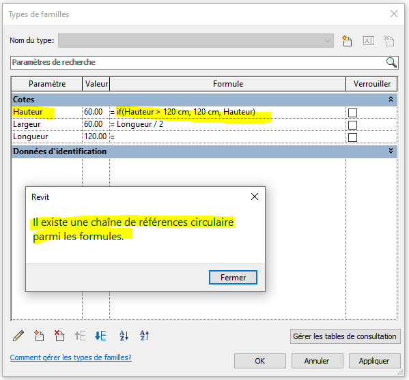Viewport: 409px width, 380px height.
Task: Click the search magnifier icon
Action: [x=391, y=63]
